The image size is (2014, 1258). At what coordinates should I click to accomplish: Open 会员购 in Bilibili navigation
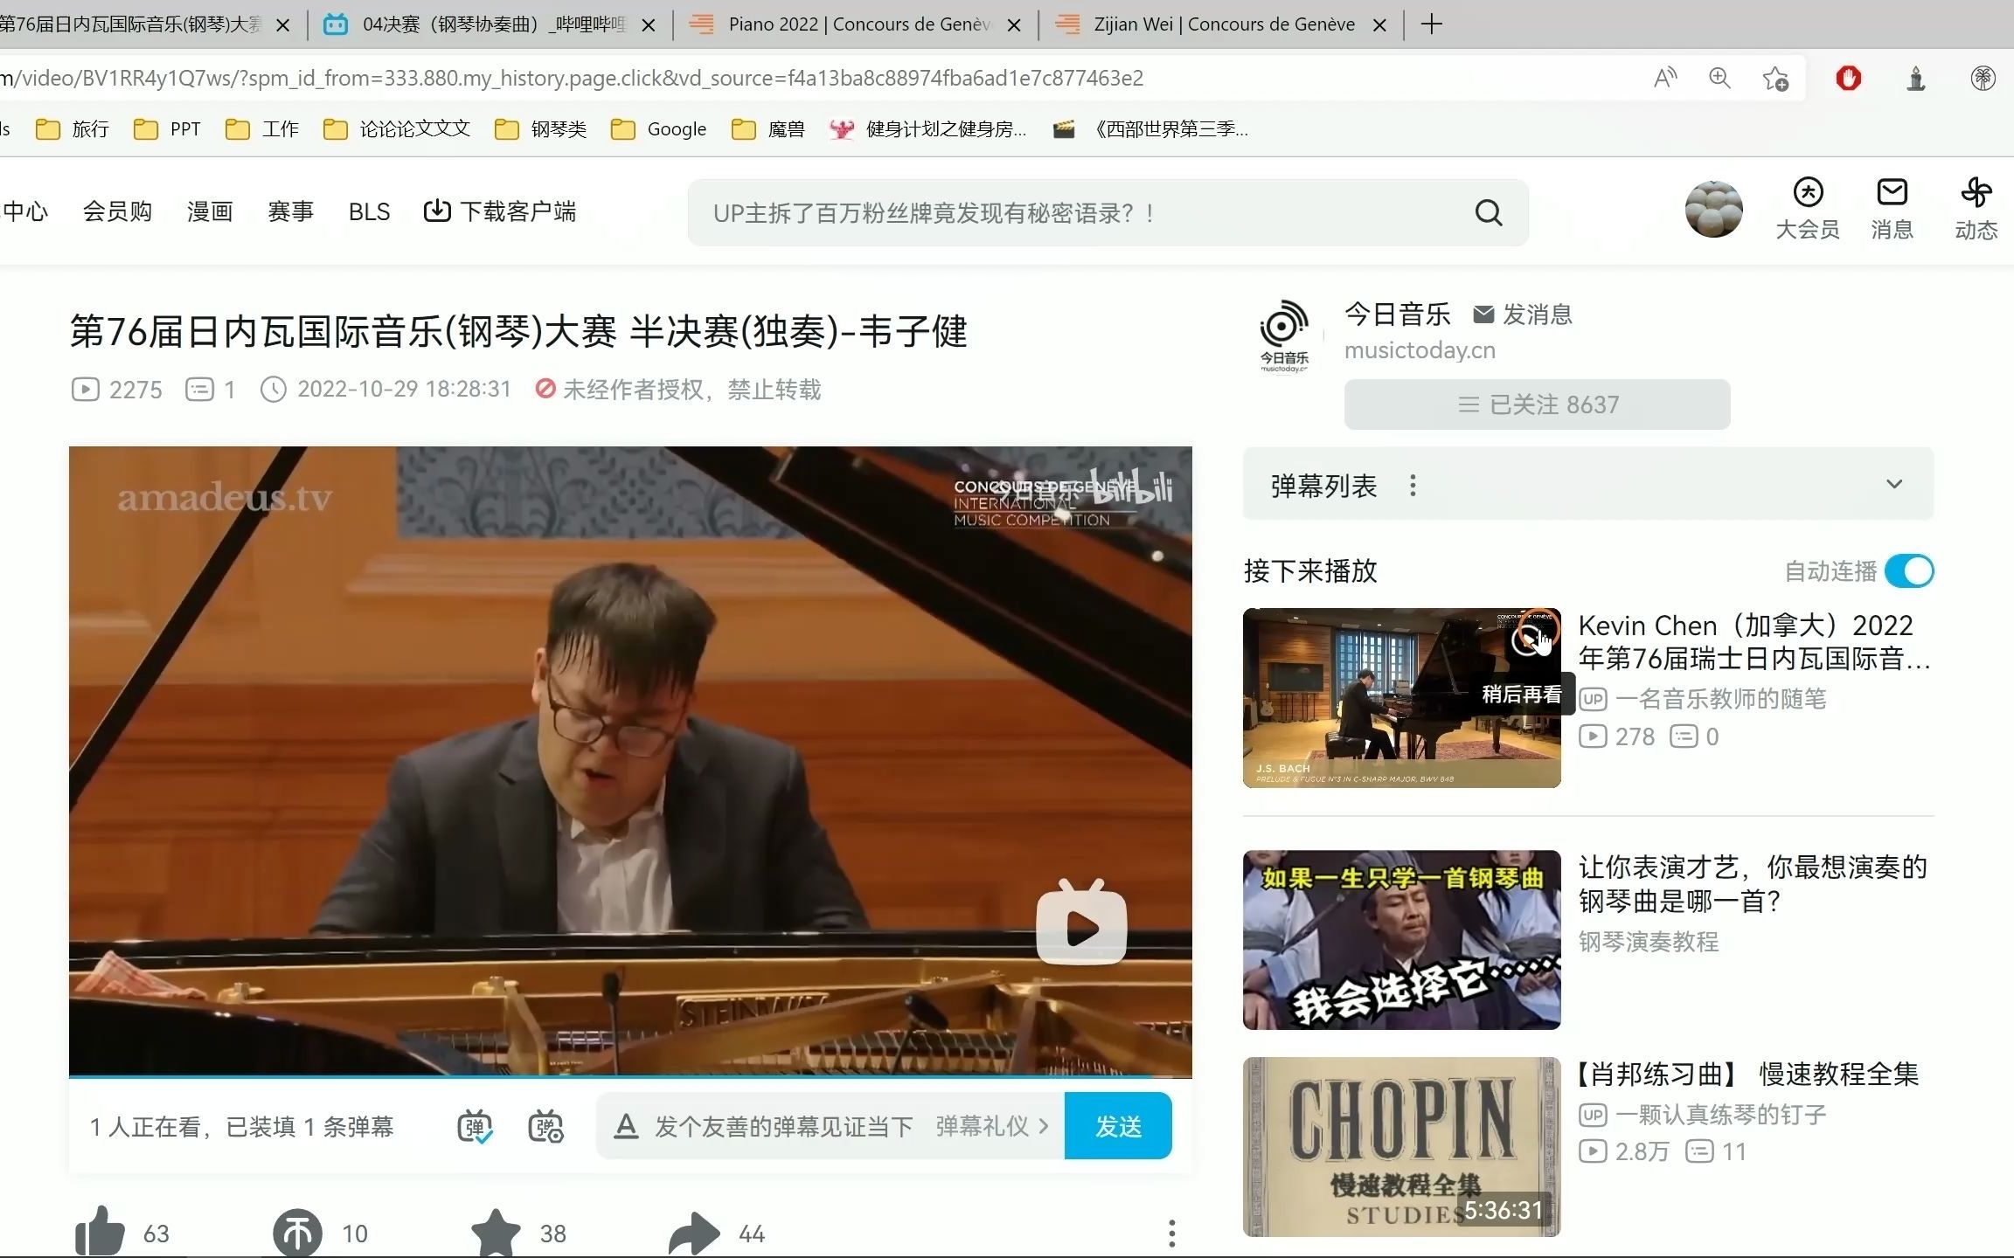pos(117,211)
